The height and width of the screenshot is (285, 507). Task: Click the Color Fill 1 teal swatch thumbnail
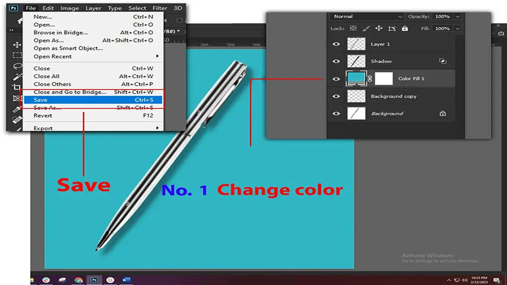pos(356,78)
